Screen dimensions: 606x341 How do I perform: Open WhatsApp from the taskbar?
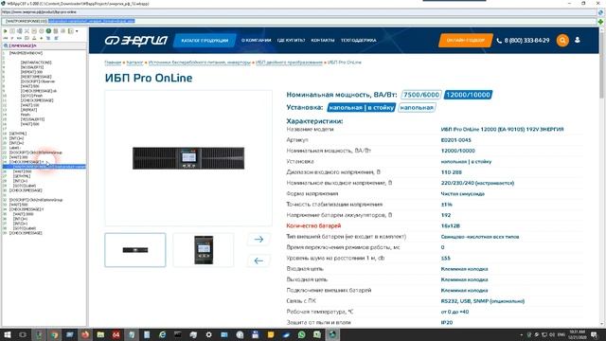click(x=301, y=334)
